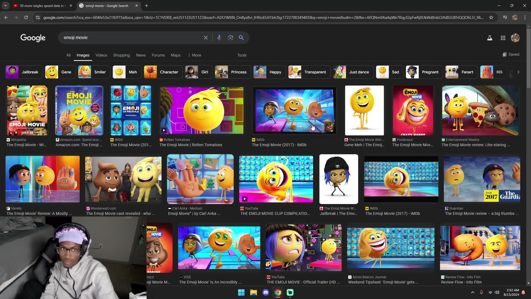This screenshot has height=299, width=531.
Task: Clear the search box with the X icon
Action: (x=205, y=38)
